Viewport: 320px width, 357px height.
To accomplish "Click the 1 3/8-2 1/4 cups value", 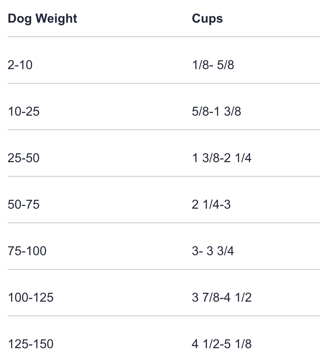I will [x=221, y=158].
